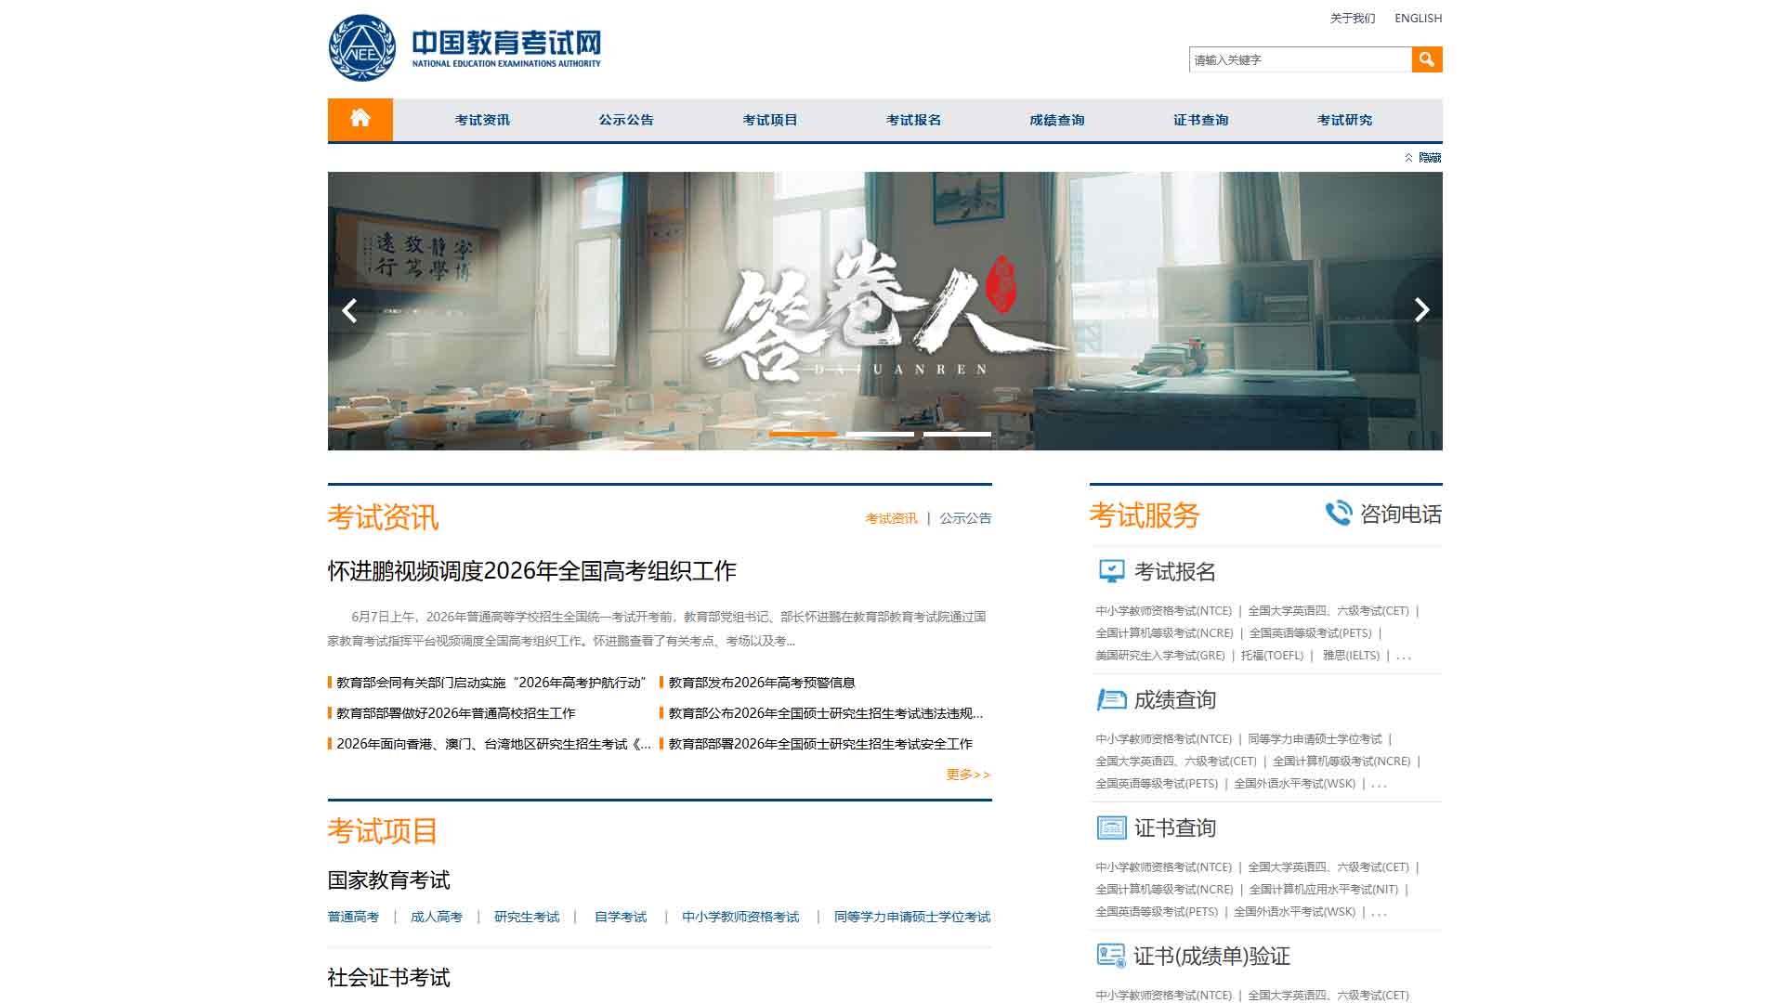Open 中小学教师资格考试 under 国家教育考试

click(x=740, y=917)
